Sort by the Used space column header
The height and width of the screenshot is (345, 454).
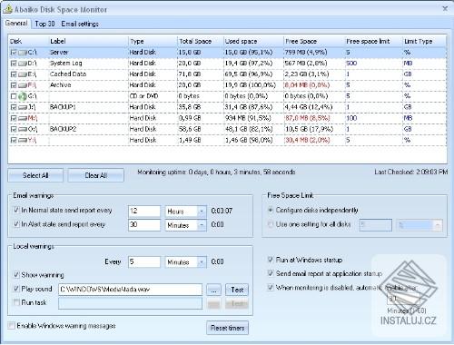(x=253, y=41)
